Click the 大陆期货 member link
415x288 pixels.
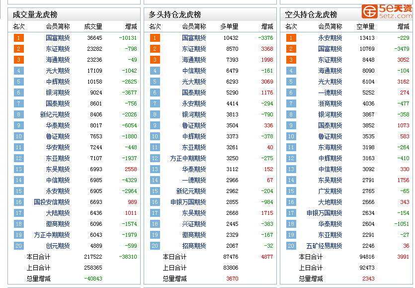(x=58, y=213)
